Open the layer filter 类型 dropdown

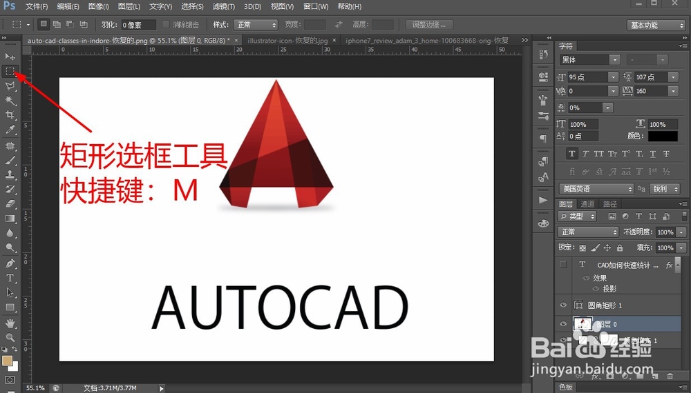tap(577, 216)
